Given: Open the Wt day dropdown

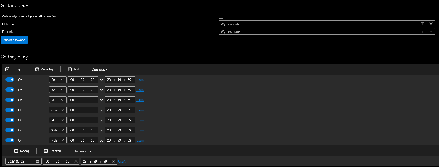Looking at the screenshot, I should (x=58, y=90).
